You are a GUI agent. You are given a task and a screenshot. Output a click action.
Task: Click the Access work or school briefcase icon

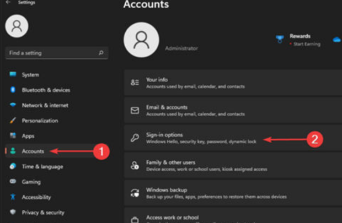pyautogui.click(x=135, y=220)
